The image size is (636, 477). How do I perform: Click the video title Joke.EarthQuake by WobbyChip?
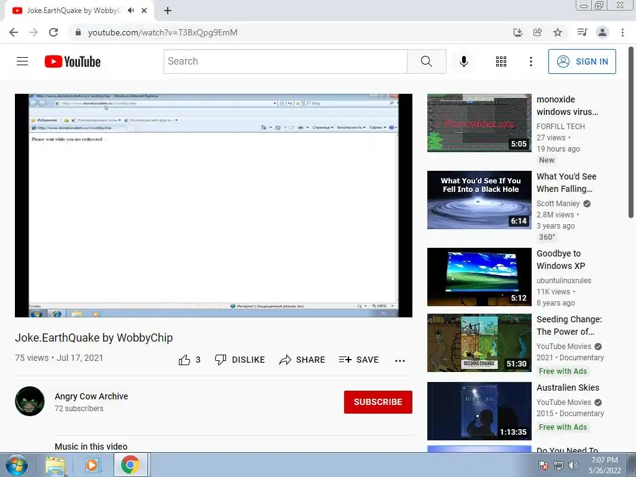point(94,338)
